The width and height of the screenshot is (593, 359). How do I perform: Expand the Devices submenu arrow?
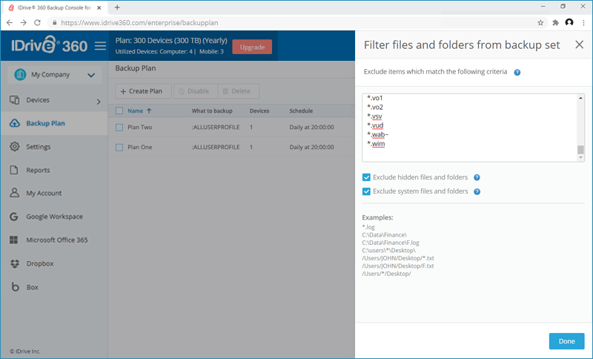click(99, 100)
